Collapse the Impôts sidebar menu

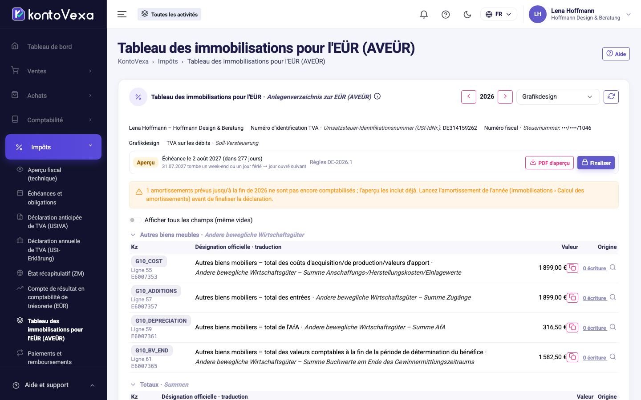point(53,147)
